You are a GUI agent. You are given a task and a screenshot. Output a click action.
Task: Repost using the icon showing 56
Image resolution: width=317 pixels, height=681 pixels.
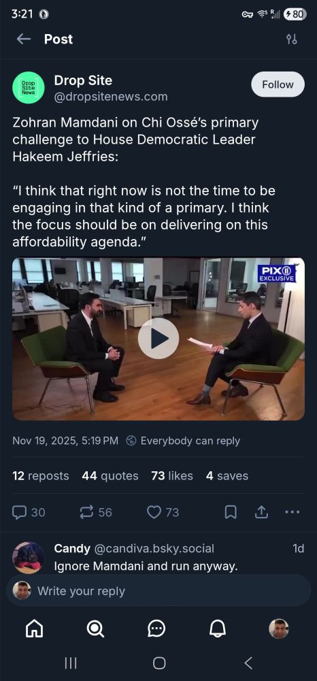[96, 513]
